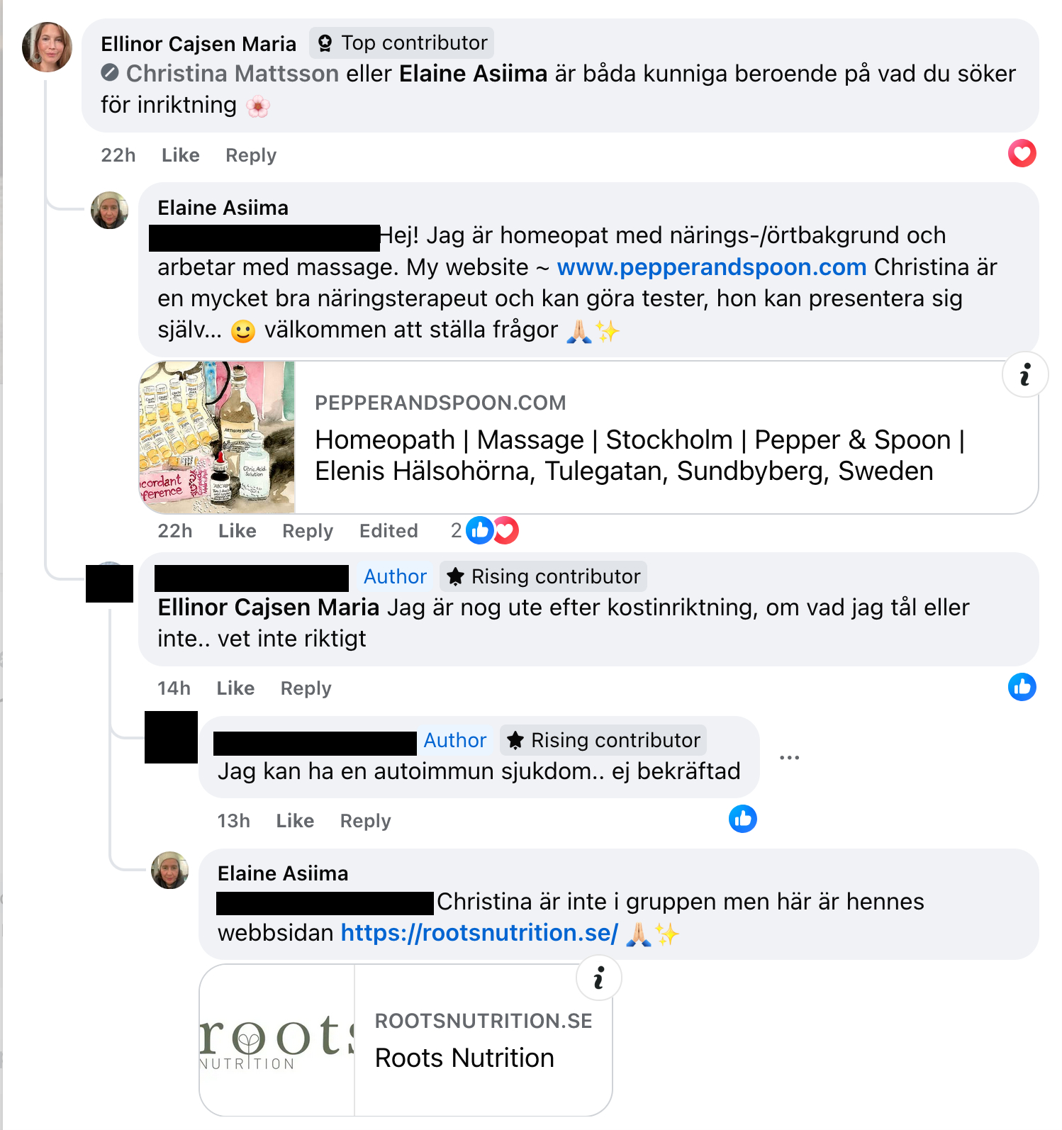Open heart reaction on Ellinor's top comment
The width and height of the screenshot is (1062, 1130).
click(x=1022, y=153)
